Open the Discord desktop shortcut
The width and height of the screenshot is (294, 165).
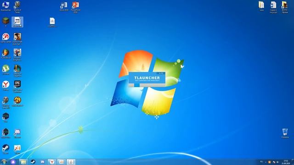pos(17,133)
